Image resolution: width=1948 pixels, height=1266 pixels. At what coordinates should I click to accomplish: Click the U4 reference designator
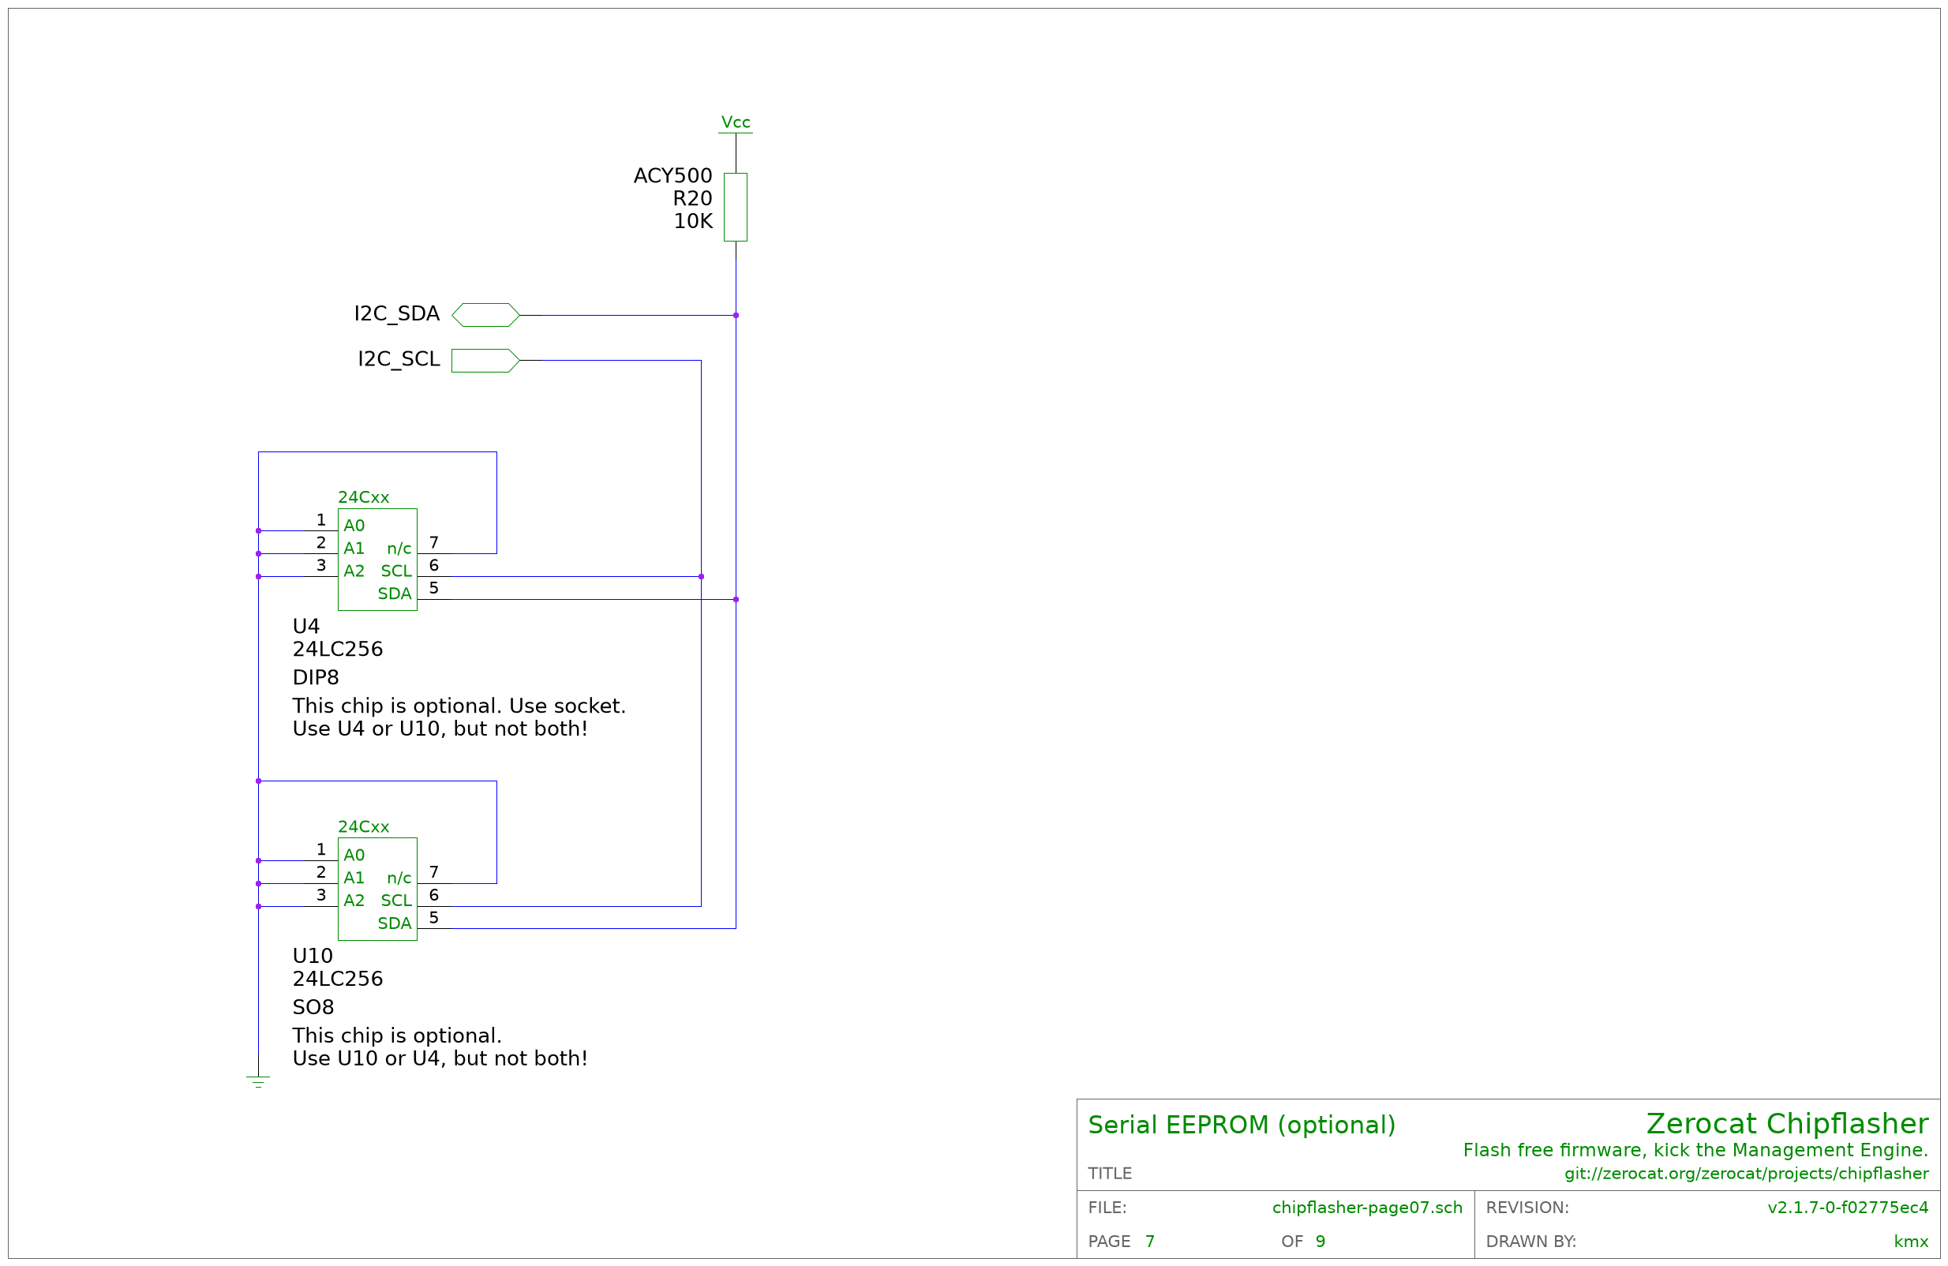[x=306, y=627]
